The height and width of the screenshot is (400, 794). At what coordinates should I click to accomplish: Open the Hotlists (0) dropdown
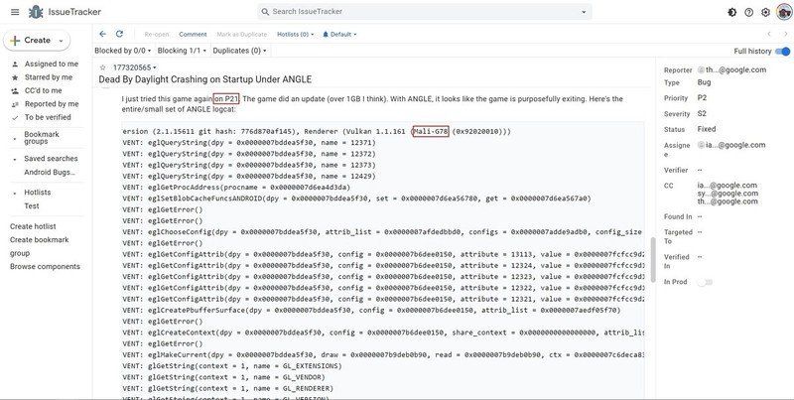click(295, 34)
